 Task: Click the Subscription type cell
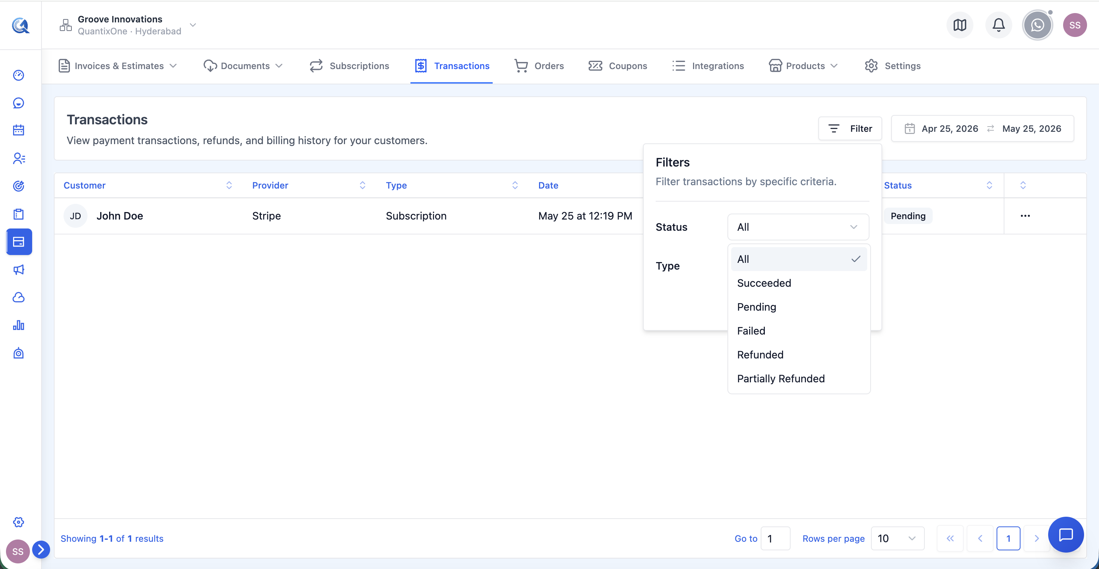[416, 216]
